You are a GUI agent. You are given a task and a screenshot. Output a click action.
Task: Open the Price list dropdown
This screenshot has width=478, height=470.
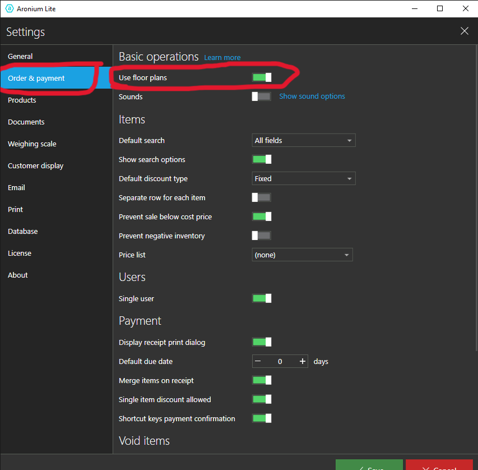[302, 255]
